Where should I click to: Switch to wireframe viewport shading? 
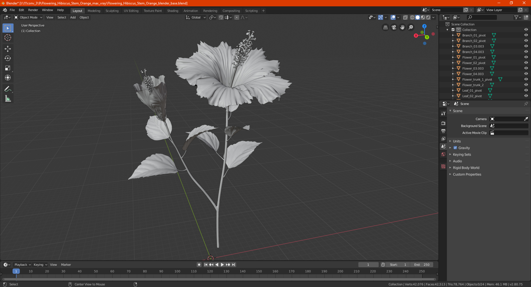[412, 17]
